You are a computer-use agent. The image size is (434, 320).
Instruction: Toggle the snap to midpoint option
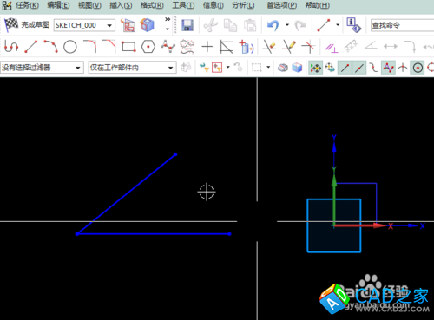coord(359,68)
